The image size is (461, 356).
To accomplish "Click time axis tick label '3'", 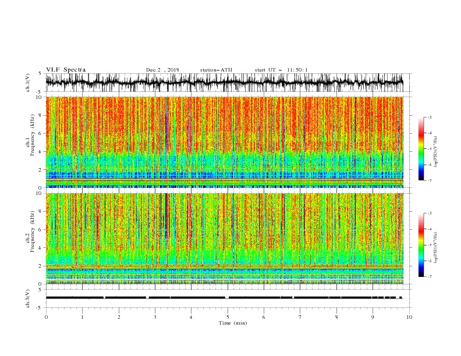I will click(155, 317).
